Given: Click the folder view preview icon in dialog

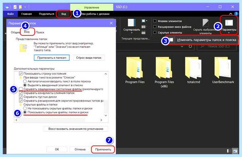Looking at the screenshot, I should (23, 48).
